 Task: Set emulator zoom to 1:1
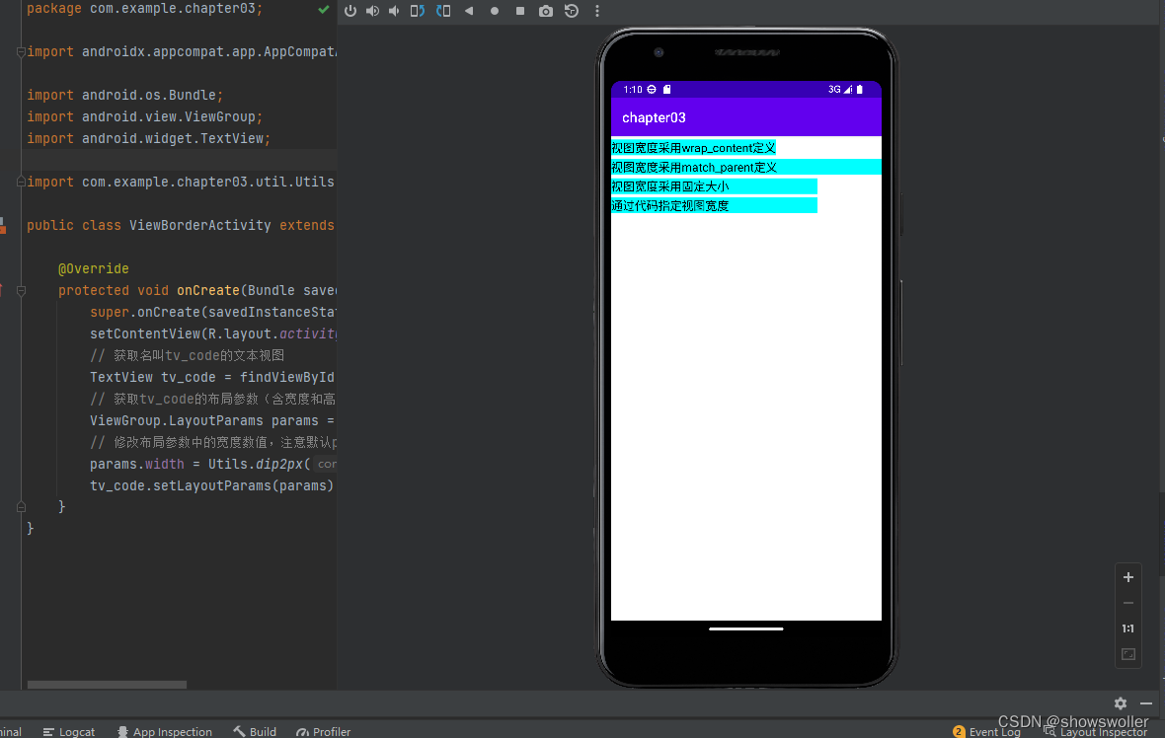point(1127,628)
